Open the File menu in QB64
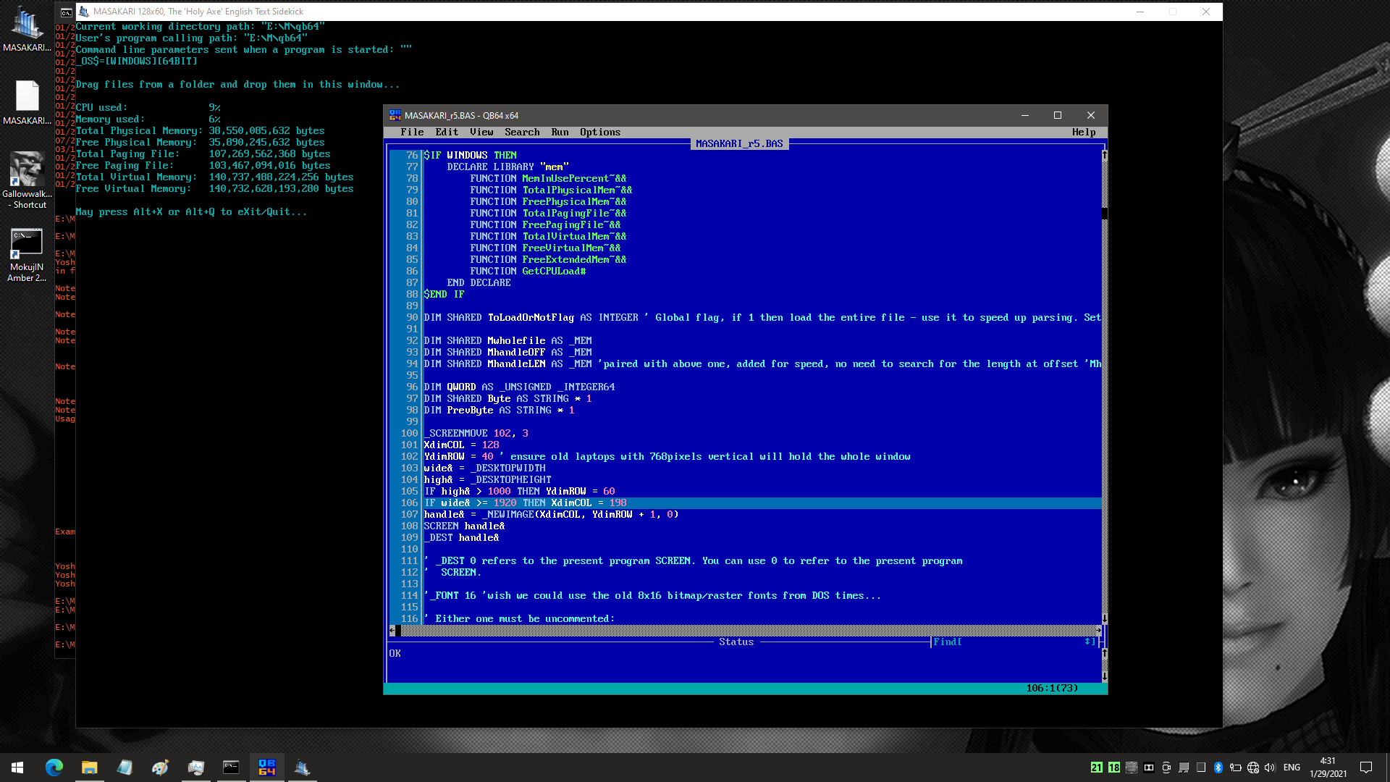Viewport: 1390px width, 782px height. coord(412,132)
